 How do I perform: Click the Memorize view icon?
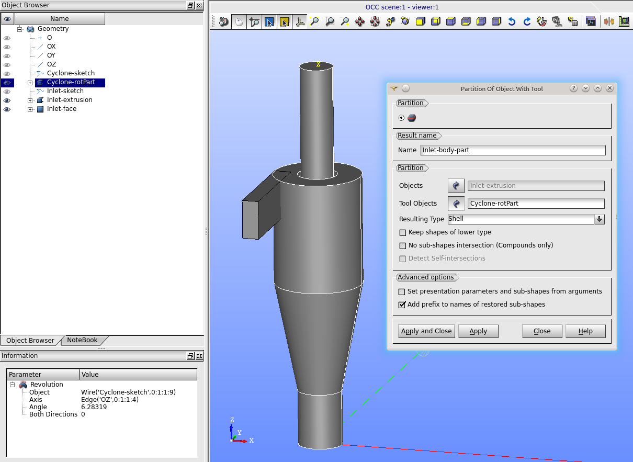tap(557, 22)
